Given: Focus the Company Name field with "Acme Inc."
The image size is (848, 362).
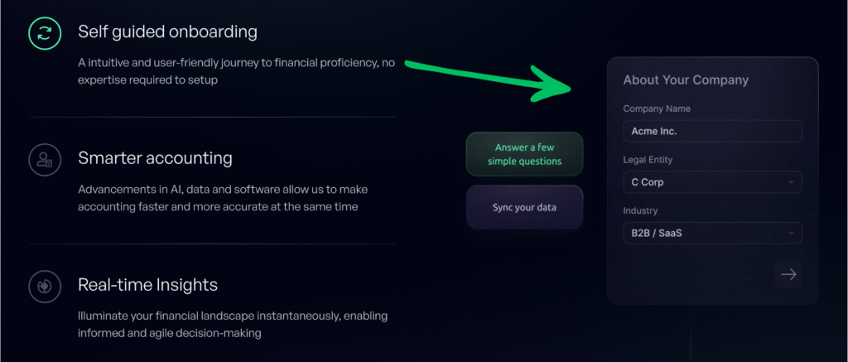Looking at the screenshot, I should (712, 131).
